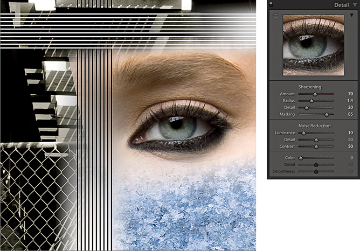Collapse the preview window disclosure triangle
The width and height of the screenshot is (360, 251).
click(351, 15)
